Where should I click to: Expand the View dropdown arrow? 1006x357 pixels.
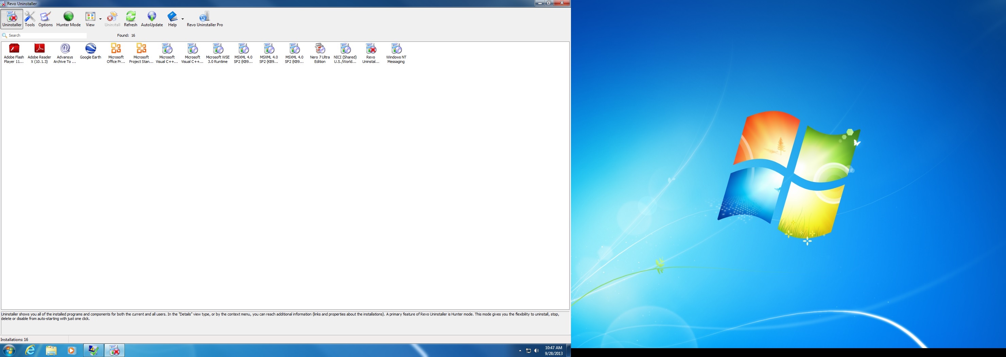[100, 19]
